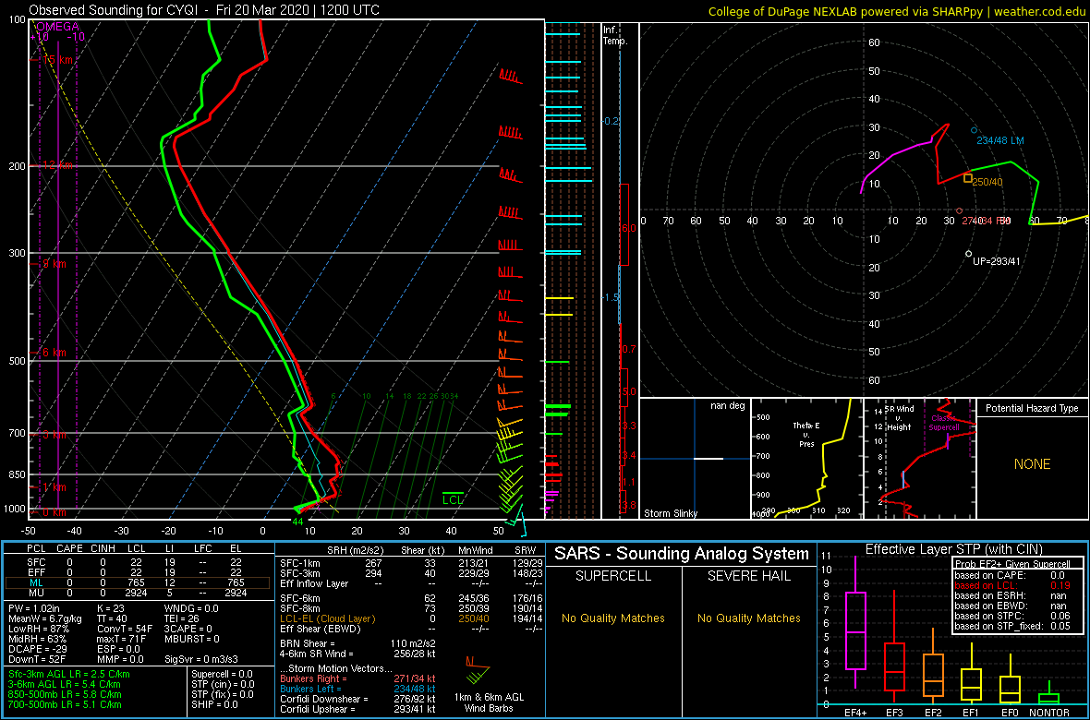Image resolution: width=1090 pixels, height=720 pixels.
Task: Click the 250/40 mean wind square marker on hodograph
Action: pos(968,178)
